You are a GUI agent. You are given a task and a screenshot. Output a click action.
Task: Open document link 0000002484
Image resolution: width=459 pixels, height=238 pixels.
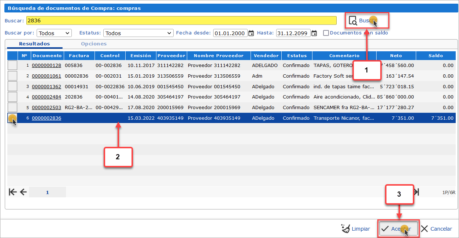[47, 97]
